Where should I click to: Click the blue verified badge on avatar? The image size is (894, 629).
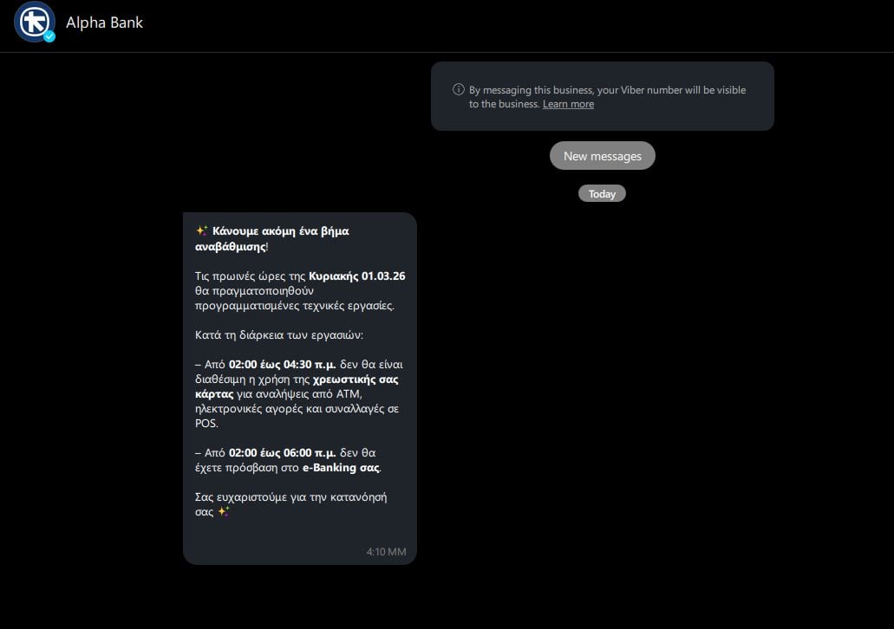pyautogui.click(x=49, y=36)
